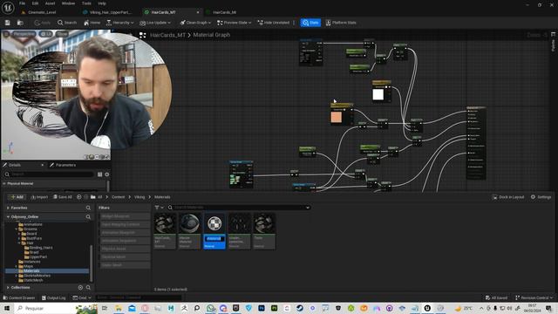Open the viewport Show menu
The height and width of the screenshot is (314, 558).
62,34
